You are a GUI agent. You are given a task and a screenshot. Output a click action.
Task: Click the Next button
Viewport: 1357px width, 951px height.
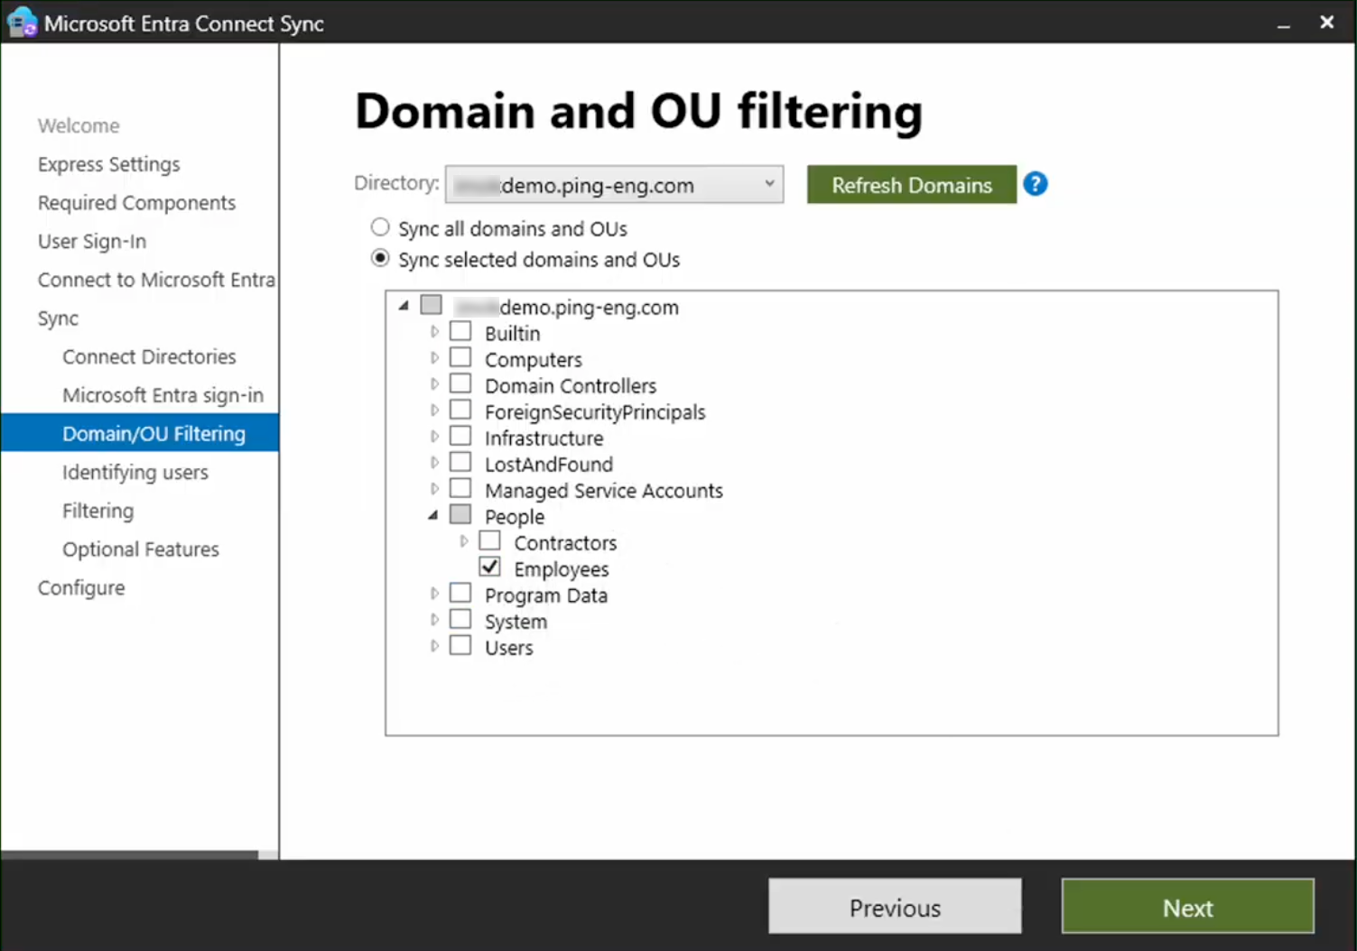tap(1186, 907)
